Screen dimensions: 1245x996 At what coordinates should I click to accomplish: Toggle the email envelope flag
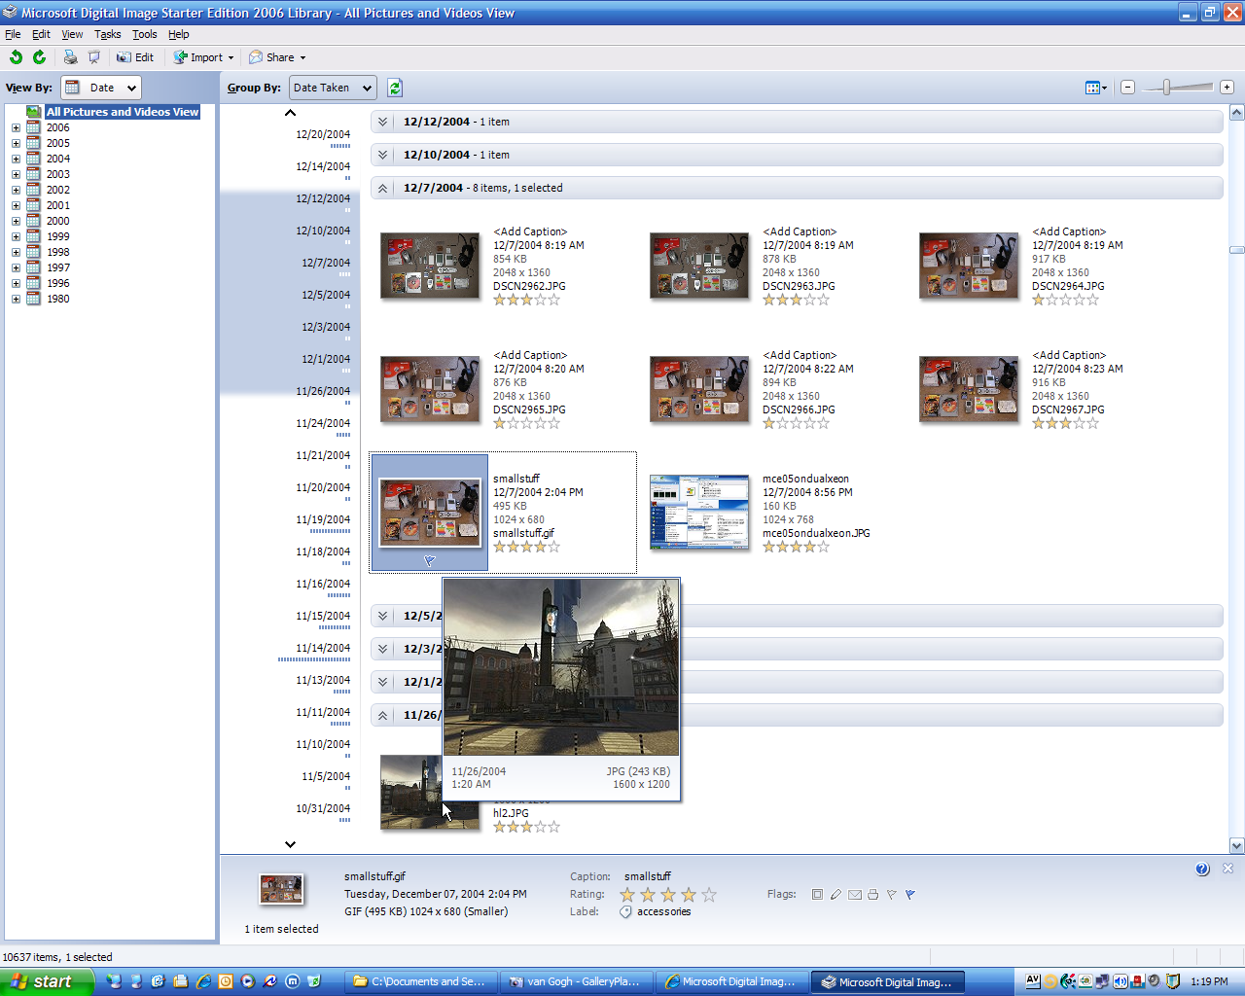click(854, 895)
